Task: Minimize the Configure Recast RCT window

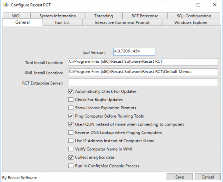Action: tap(183, 5)
